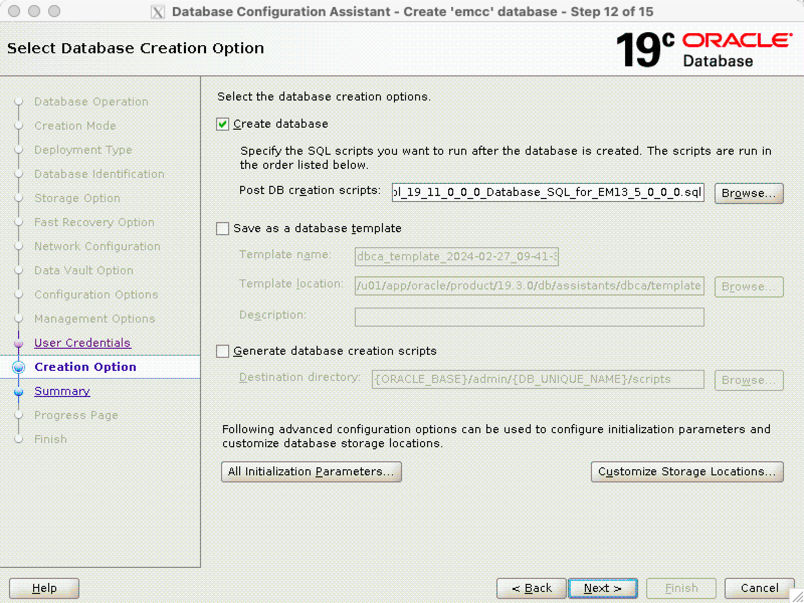Select the Creation Option step in sidebar

[x=85, y=367]
